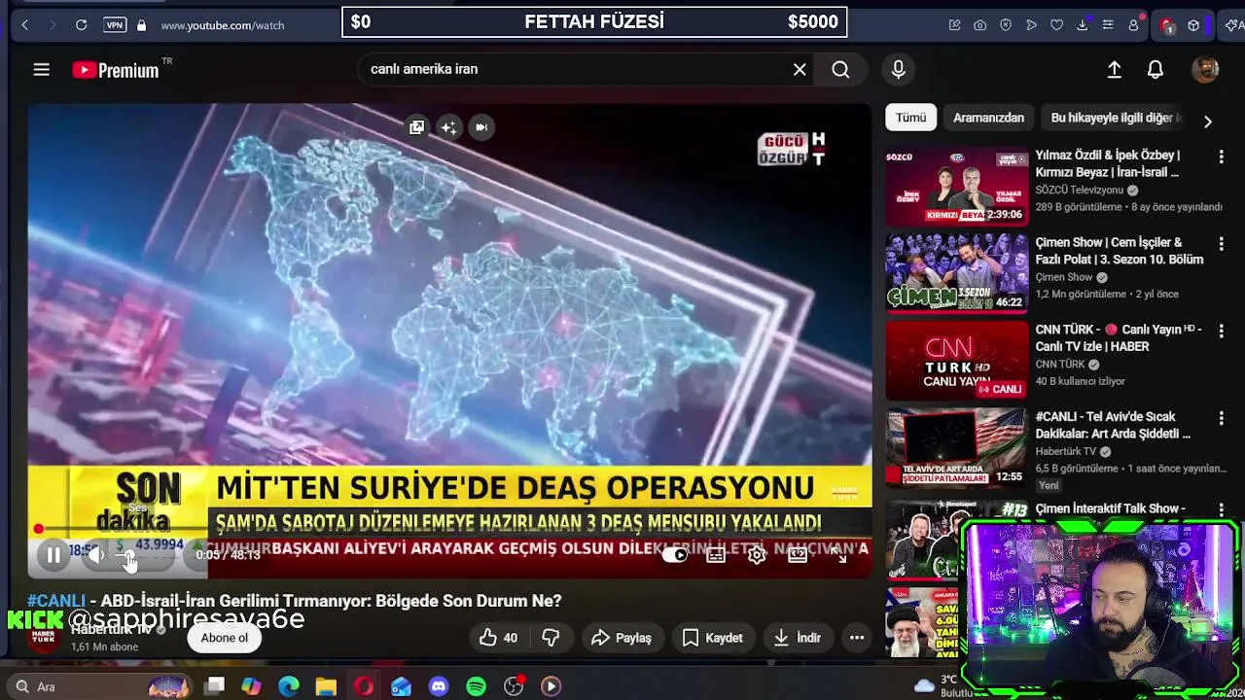
Task: Switch to theater mode in the player
Action: click(798, 555)
